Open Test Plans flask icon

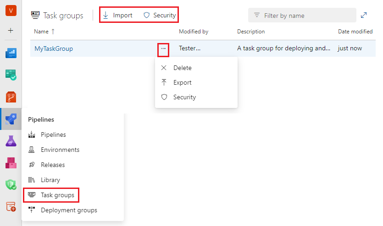pos(11,141)
